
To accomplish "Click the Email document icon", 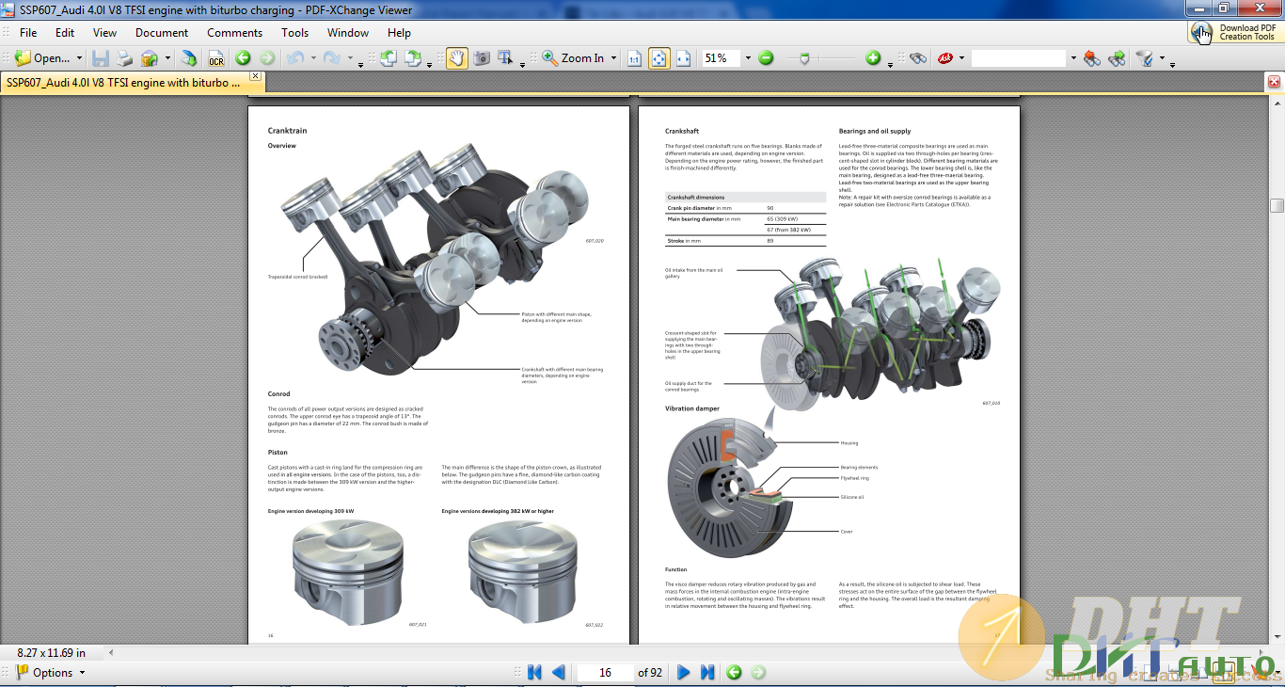I will pyautogui.click(x=150, y=58).
